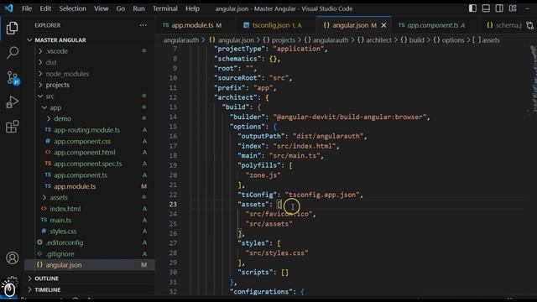
Task: Click the architect breadcrumb segment
Action: pos(375,40)
